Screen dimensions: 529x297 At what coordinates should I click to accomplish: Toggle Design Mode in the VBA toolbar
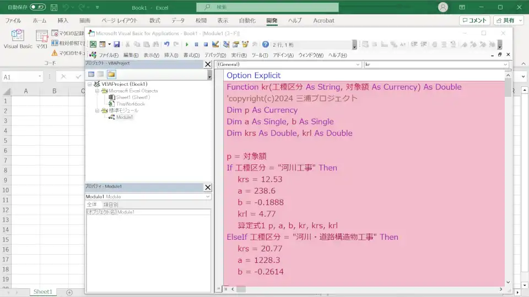(x=215, y=45)
